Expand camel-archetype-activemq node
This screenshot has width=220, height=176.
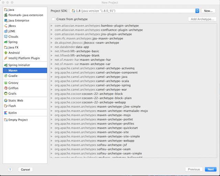pos(52,68)
